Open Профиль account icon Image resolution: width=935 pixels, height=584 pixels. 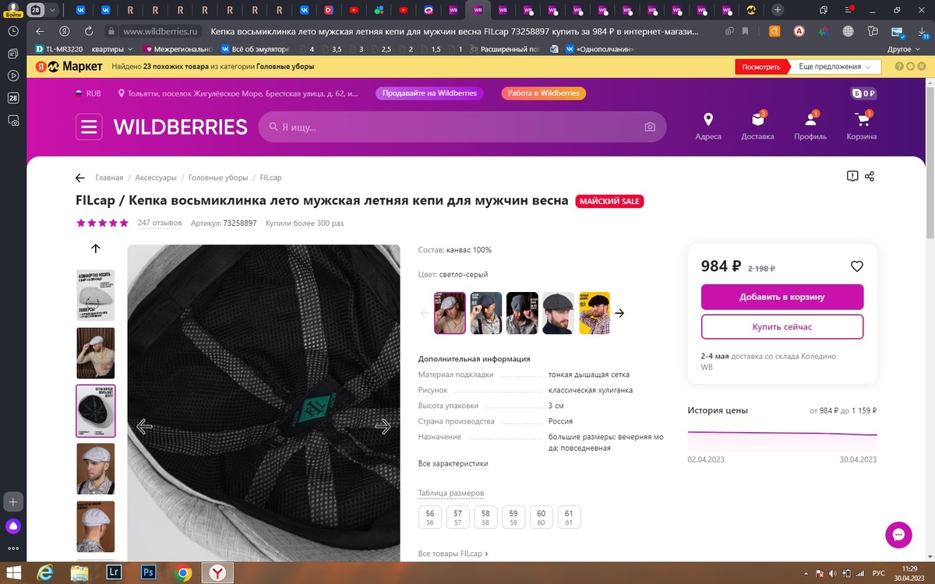(810, 126)
